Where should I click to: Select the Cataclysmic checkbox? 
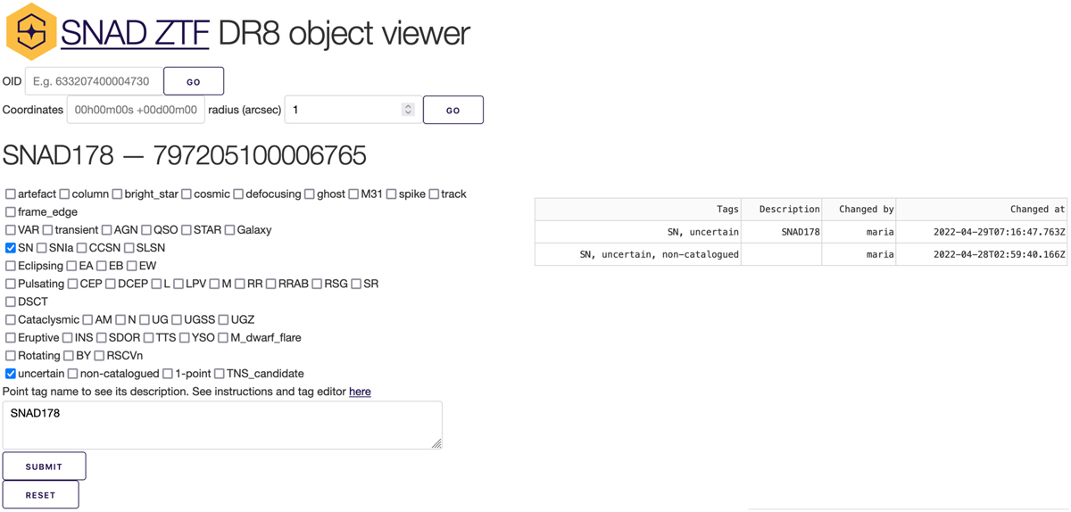pos(11,319)
